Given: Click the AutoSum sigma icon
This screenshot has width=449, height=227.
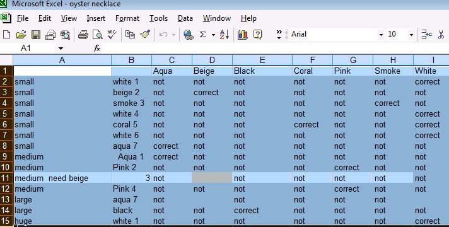Looking at the screenshot, I should coord(202,35).
